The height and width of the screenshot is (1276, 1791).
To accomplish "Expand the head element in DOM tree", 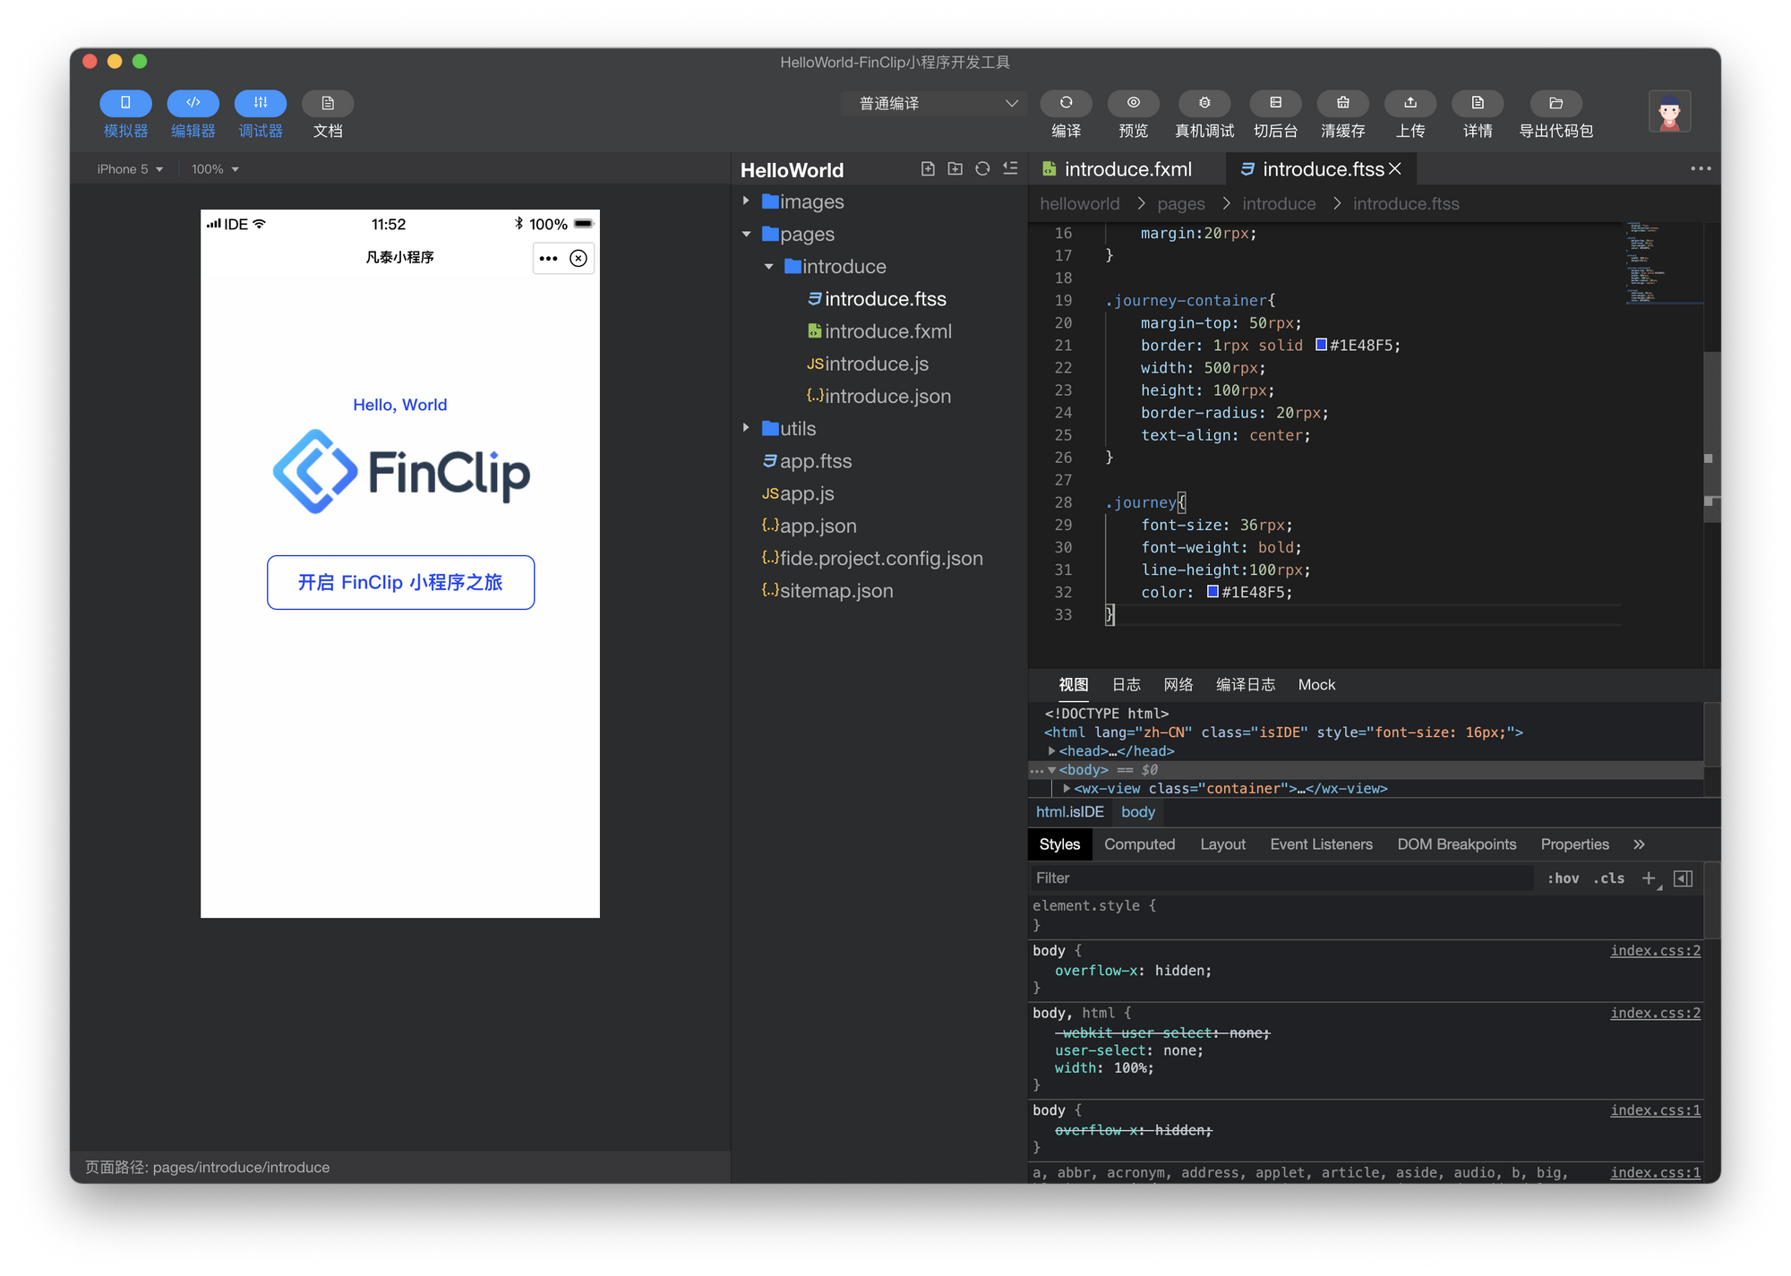I will pos(1051,751).
